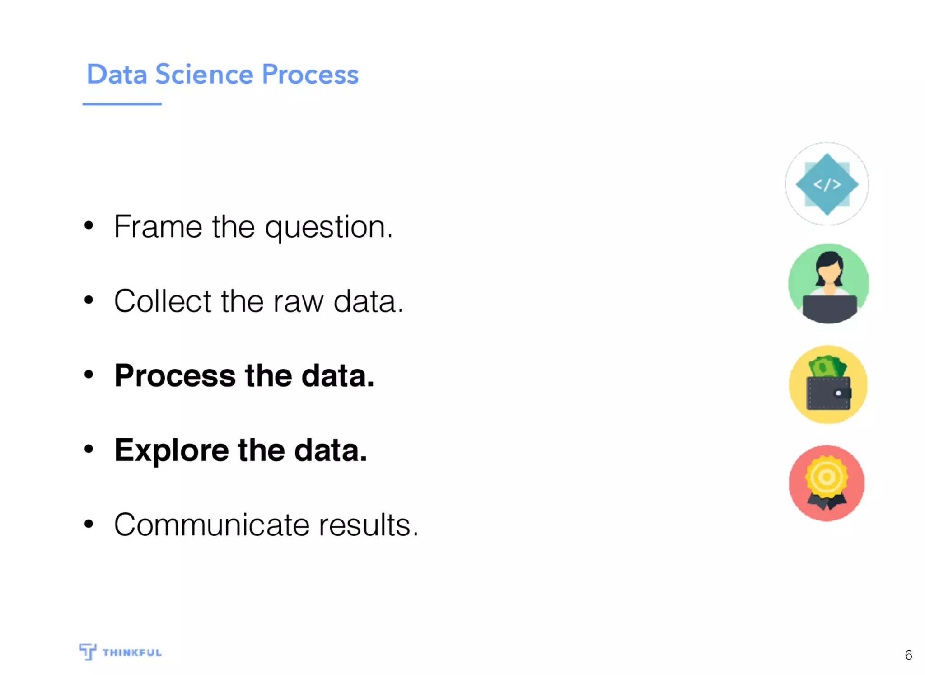Click the wallet with cash icon

[828, 384]
